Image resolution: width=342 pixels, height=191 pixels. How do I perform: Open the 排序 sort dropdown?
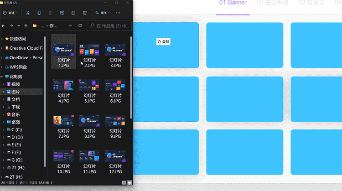pyautogui.click(x=102, y=13)
